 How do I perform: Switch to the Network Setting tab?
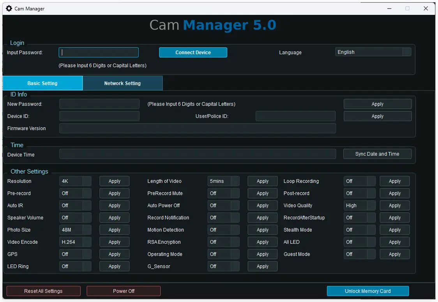tap(122, 83)
